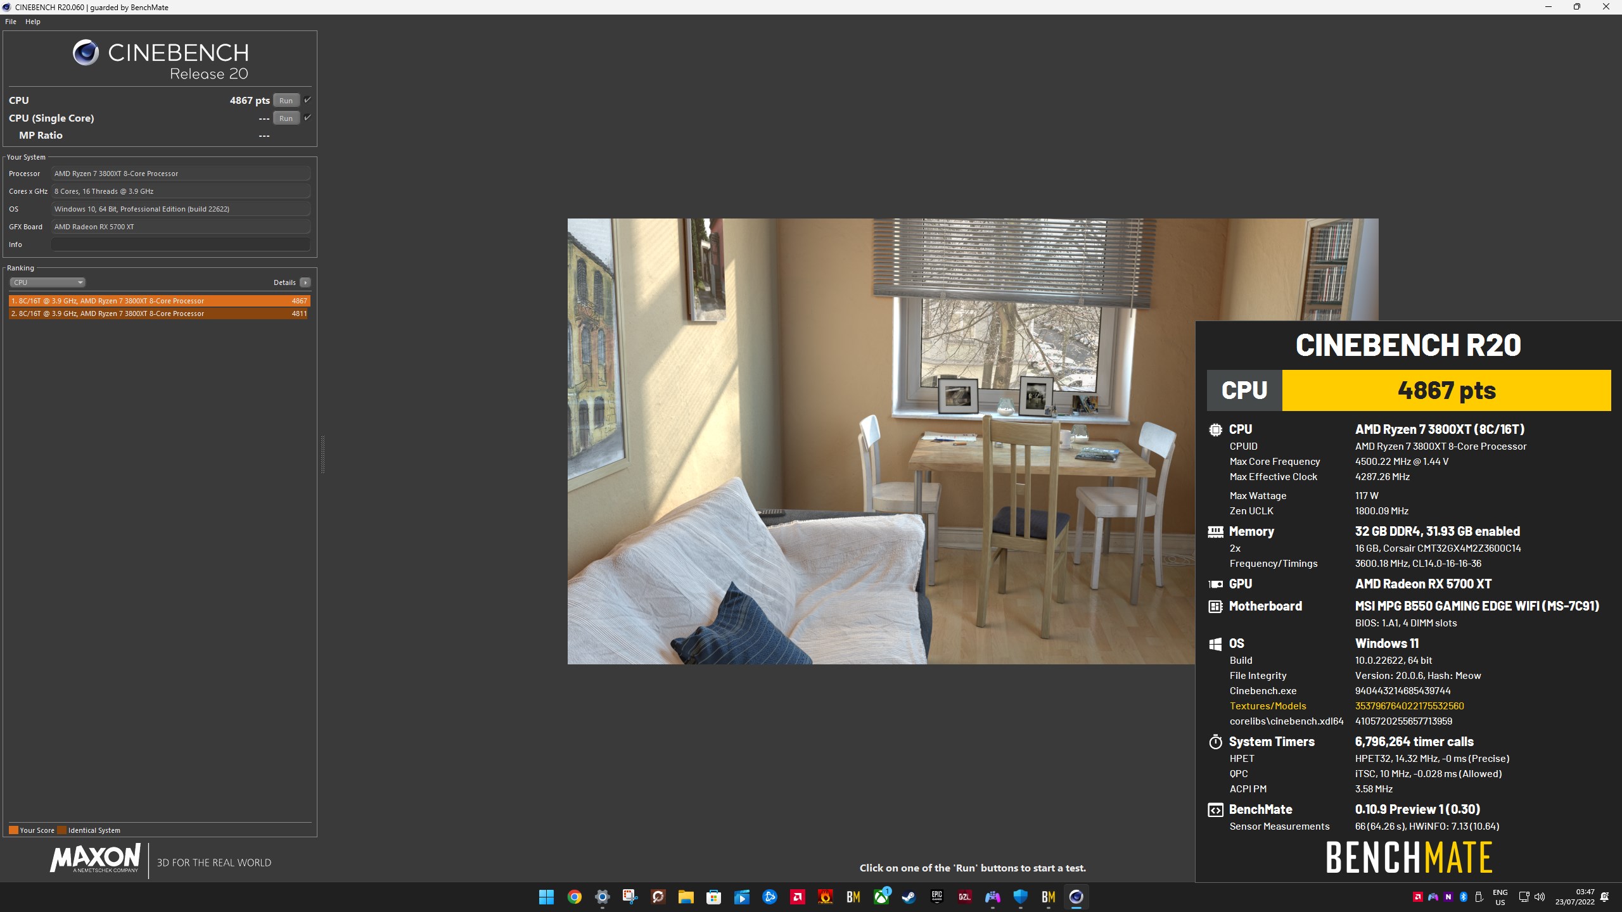Select ranking entry scoring 4811
This screenshot has height=912, width=1622.
(x=159, y=313)
